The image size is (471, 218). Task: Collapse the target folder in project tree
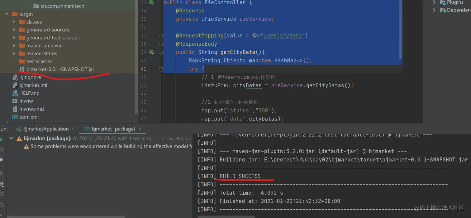pyautogui.click(x=7, y=14)
